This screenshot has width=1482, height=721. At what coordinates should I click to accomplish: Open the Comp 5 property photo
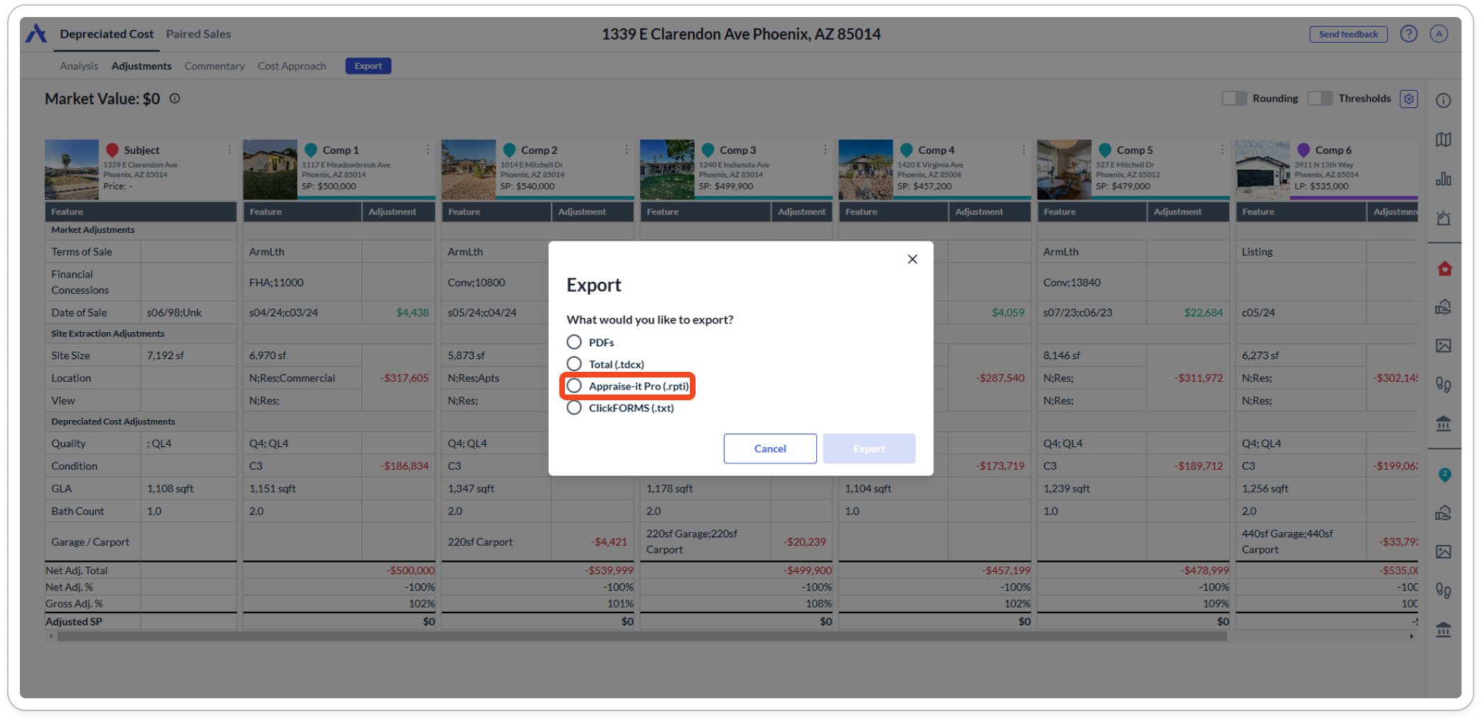click(x=1064, y=170)
